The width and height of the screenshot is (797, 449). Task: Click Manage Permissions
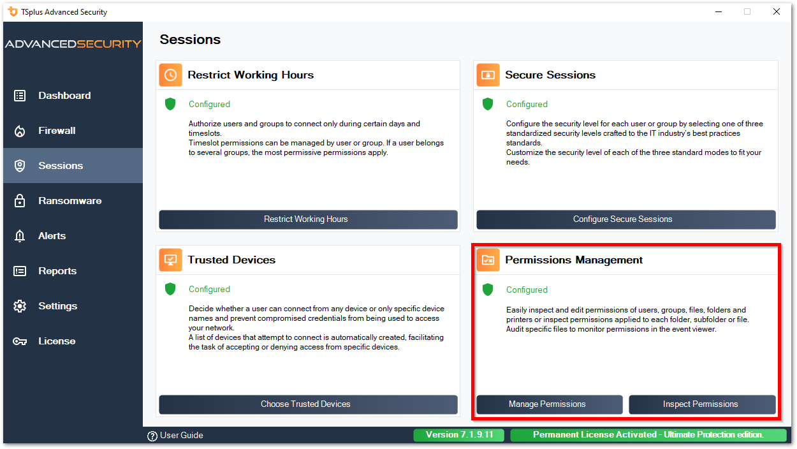549,404
